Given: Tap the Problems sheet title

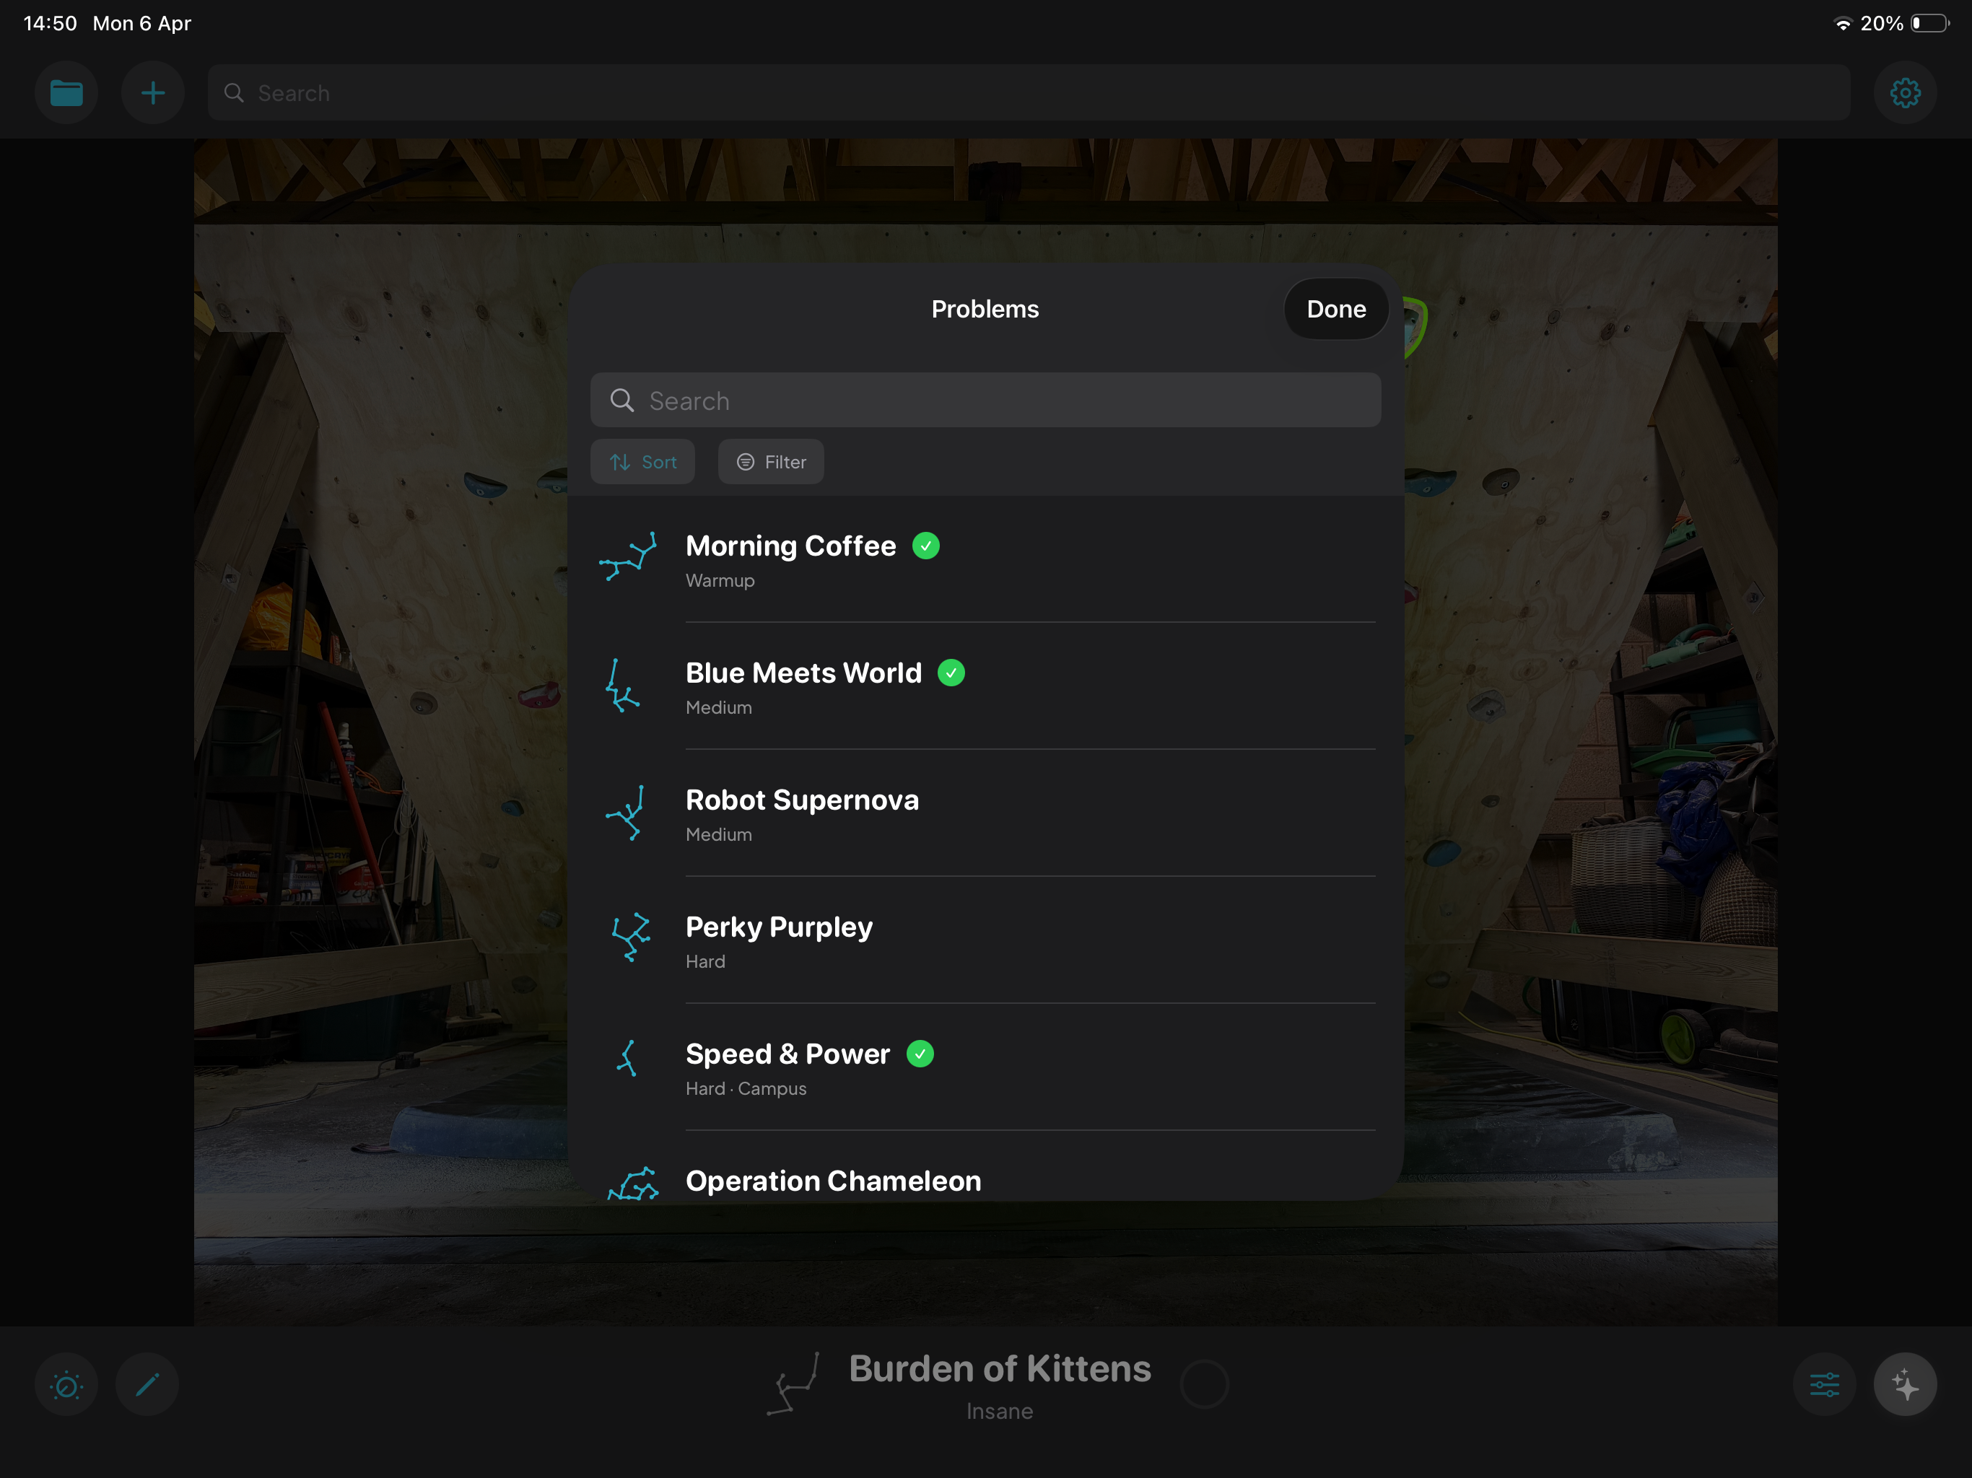Looking at the screenshot, I should (x=985, y=310).
